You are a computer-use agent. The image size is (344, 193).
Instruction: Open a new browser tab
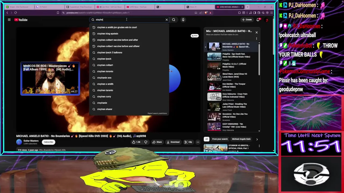[247, 7]
